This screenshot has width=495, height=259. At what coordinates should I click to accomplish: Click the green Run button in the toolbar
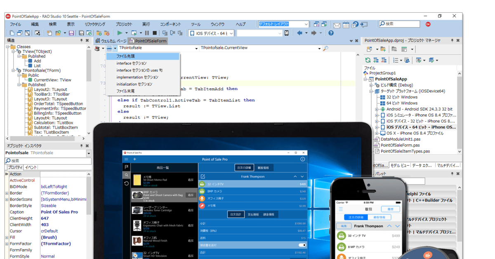coord(119,33)
